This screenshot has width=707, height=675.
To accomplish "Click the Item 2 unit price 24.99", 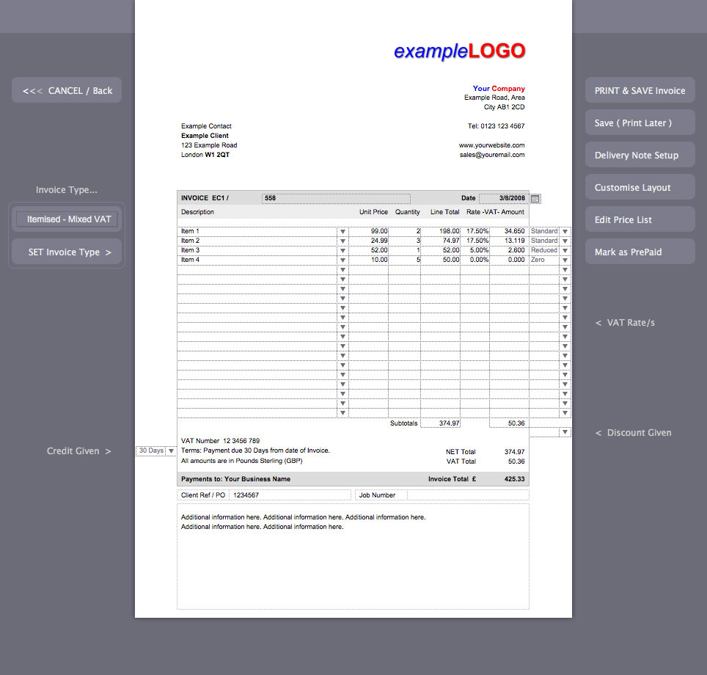I will point(368,241).
